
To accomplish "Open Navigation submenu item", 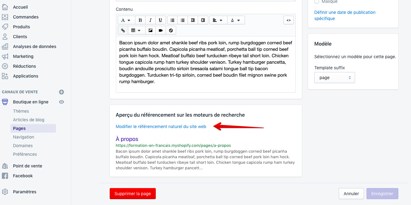I will pos(23,137).
